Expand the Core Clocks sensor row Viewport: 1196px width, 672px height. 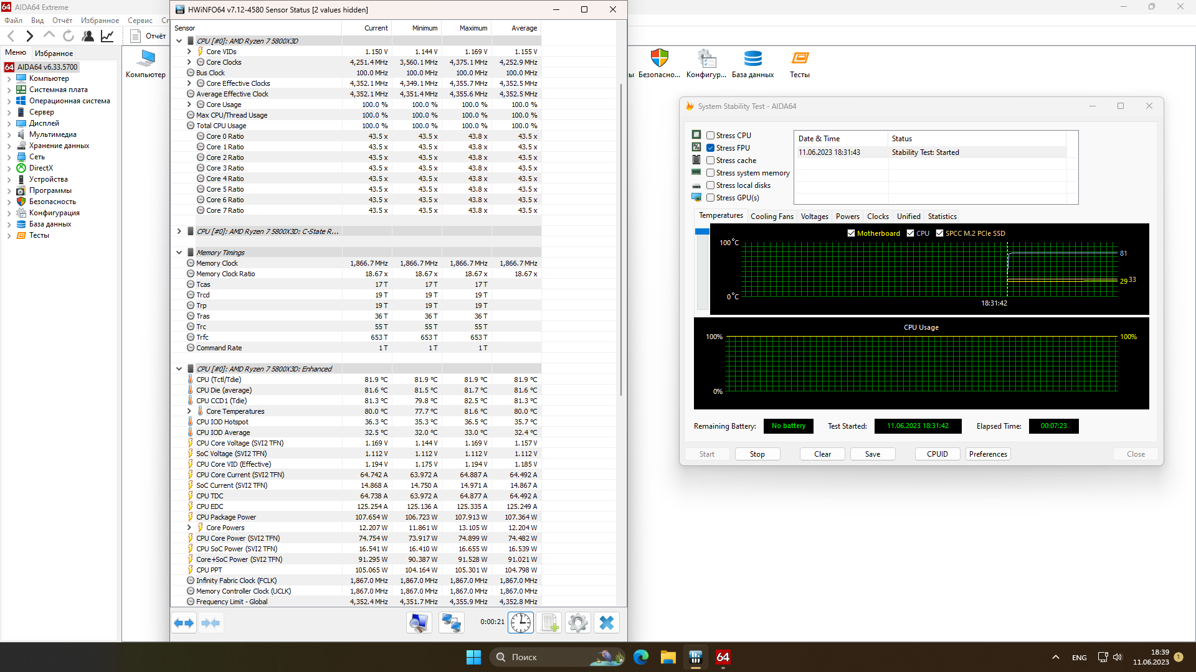pyautogui.click(x=189, y=62)
